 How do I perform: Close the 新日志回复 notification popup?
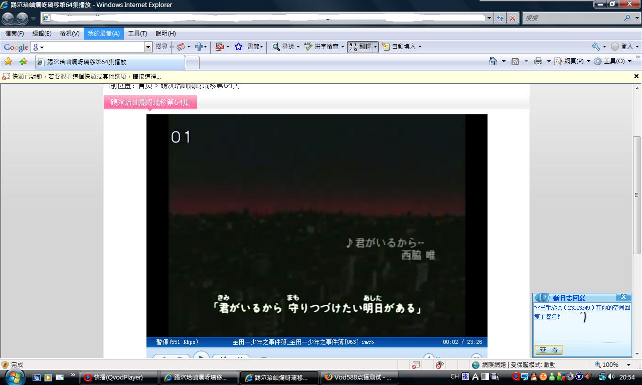tap(623, 297)
